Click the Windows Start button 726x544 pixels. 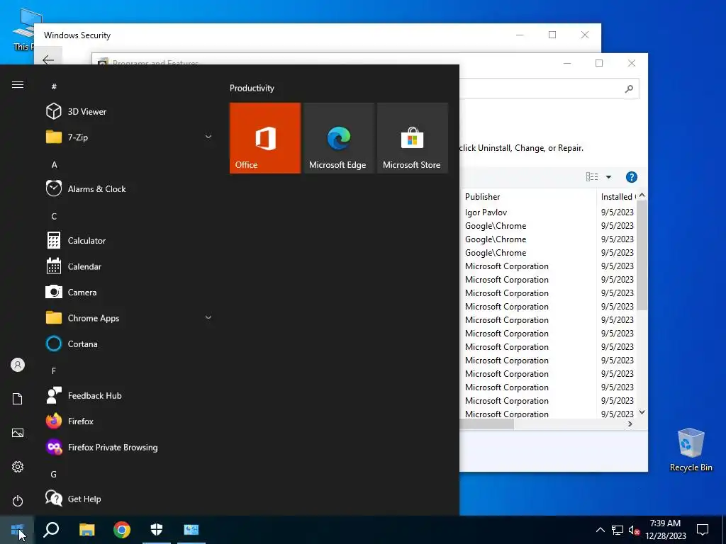(17, 530)
